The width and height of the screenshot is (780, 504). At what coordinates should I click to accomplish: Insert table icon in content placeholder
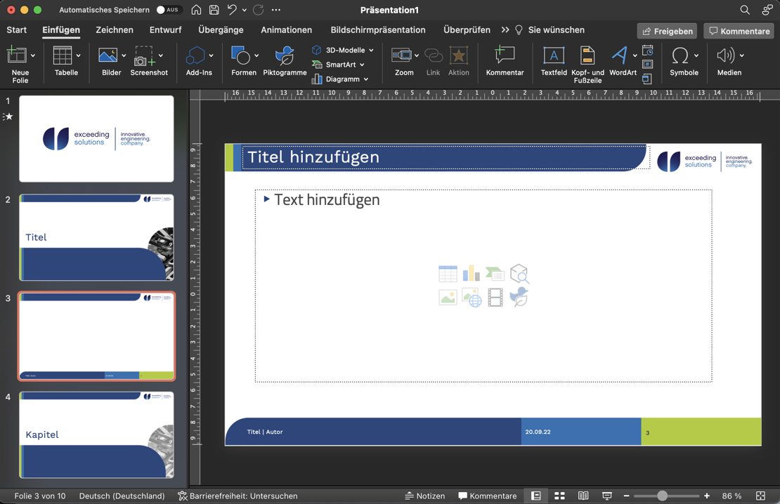[448, 274]
